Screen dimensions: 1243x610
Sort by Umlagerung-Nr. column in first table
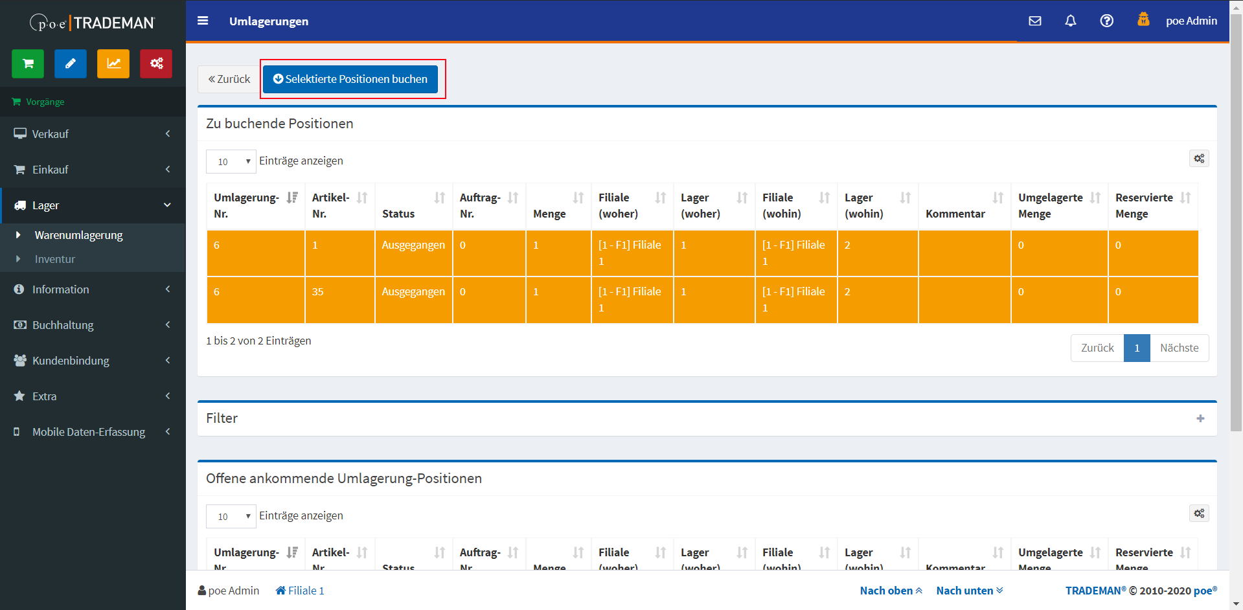tap(291, 198)
